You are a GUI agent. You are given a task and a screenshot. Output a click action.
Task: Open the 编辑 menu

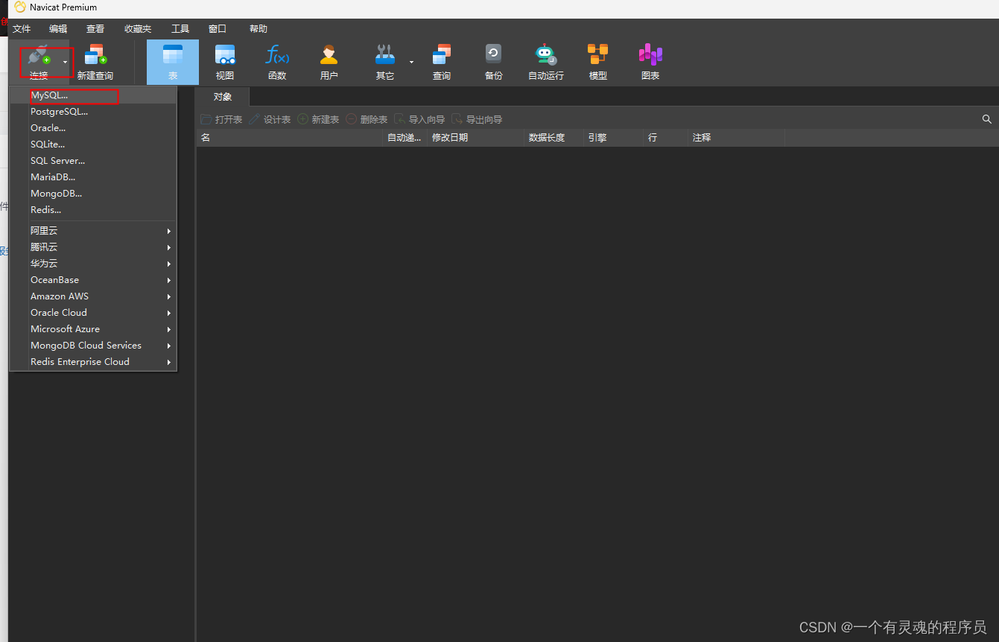point(58,29)
